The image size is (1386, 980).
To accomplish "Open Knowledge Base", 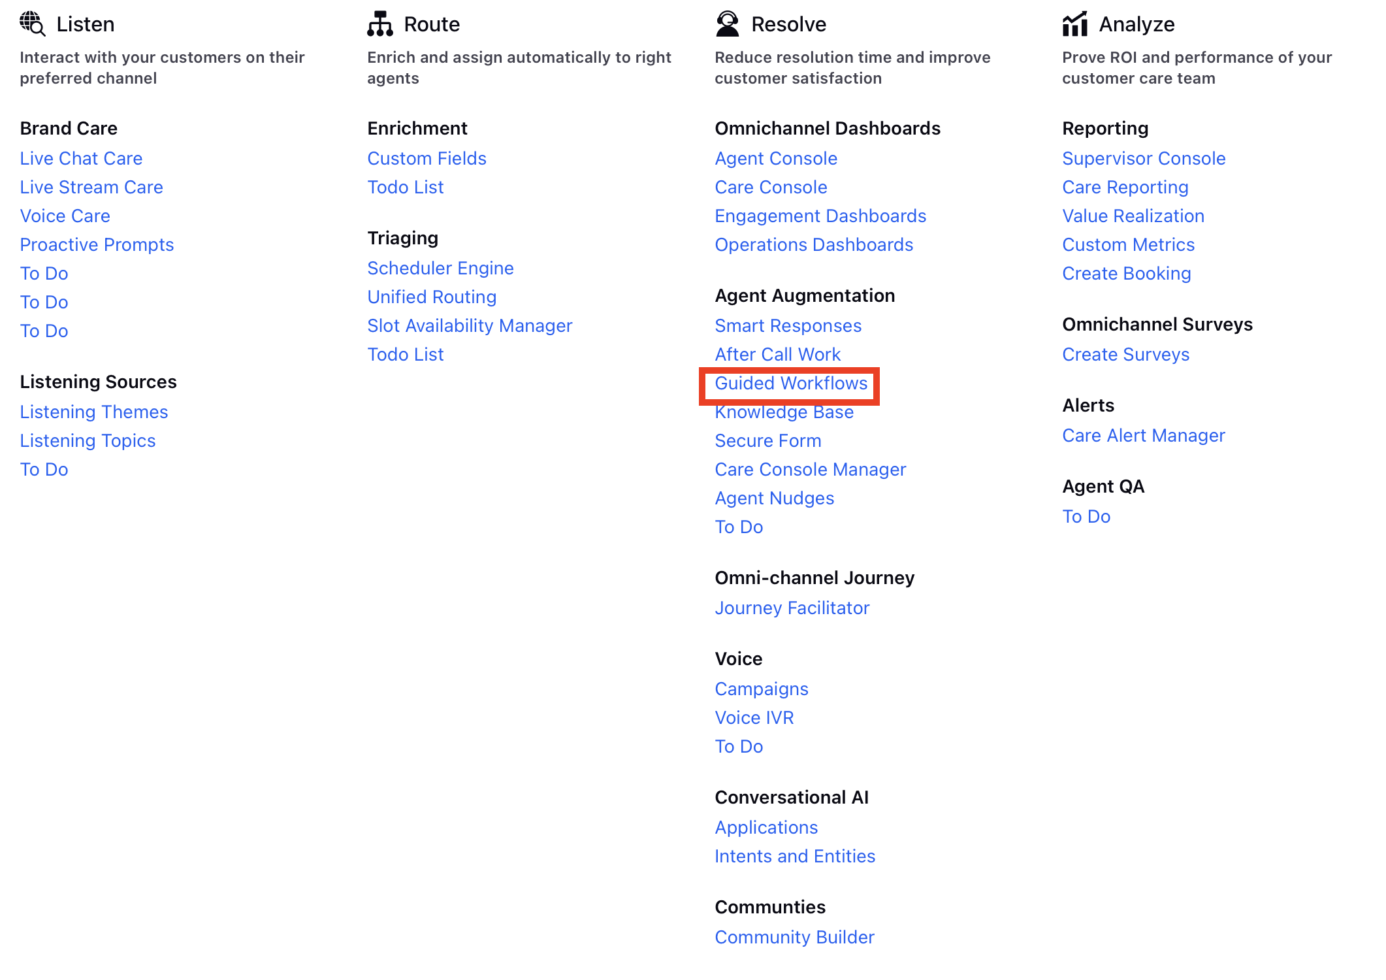I will [784, 412].
